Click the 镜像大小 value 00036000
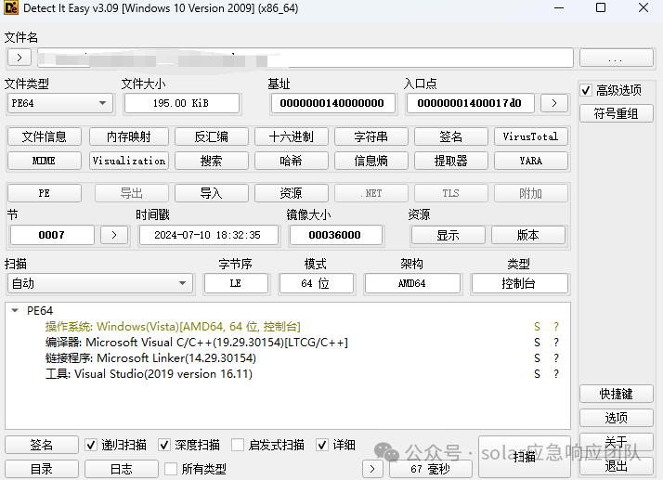663x480 pixels. (335, 235)
